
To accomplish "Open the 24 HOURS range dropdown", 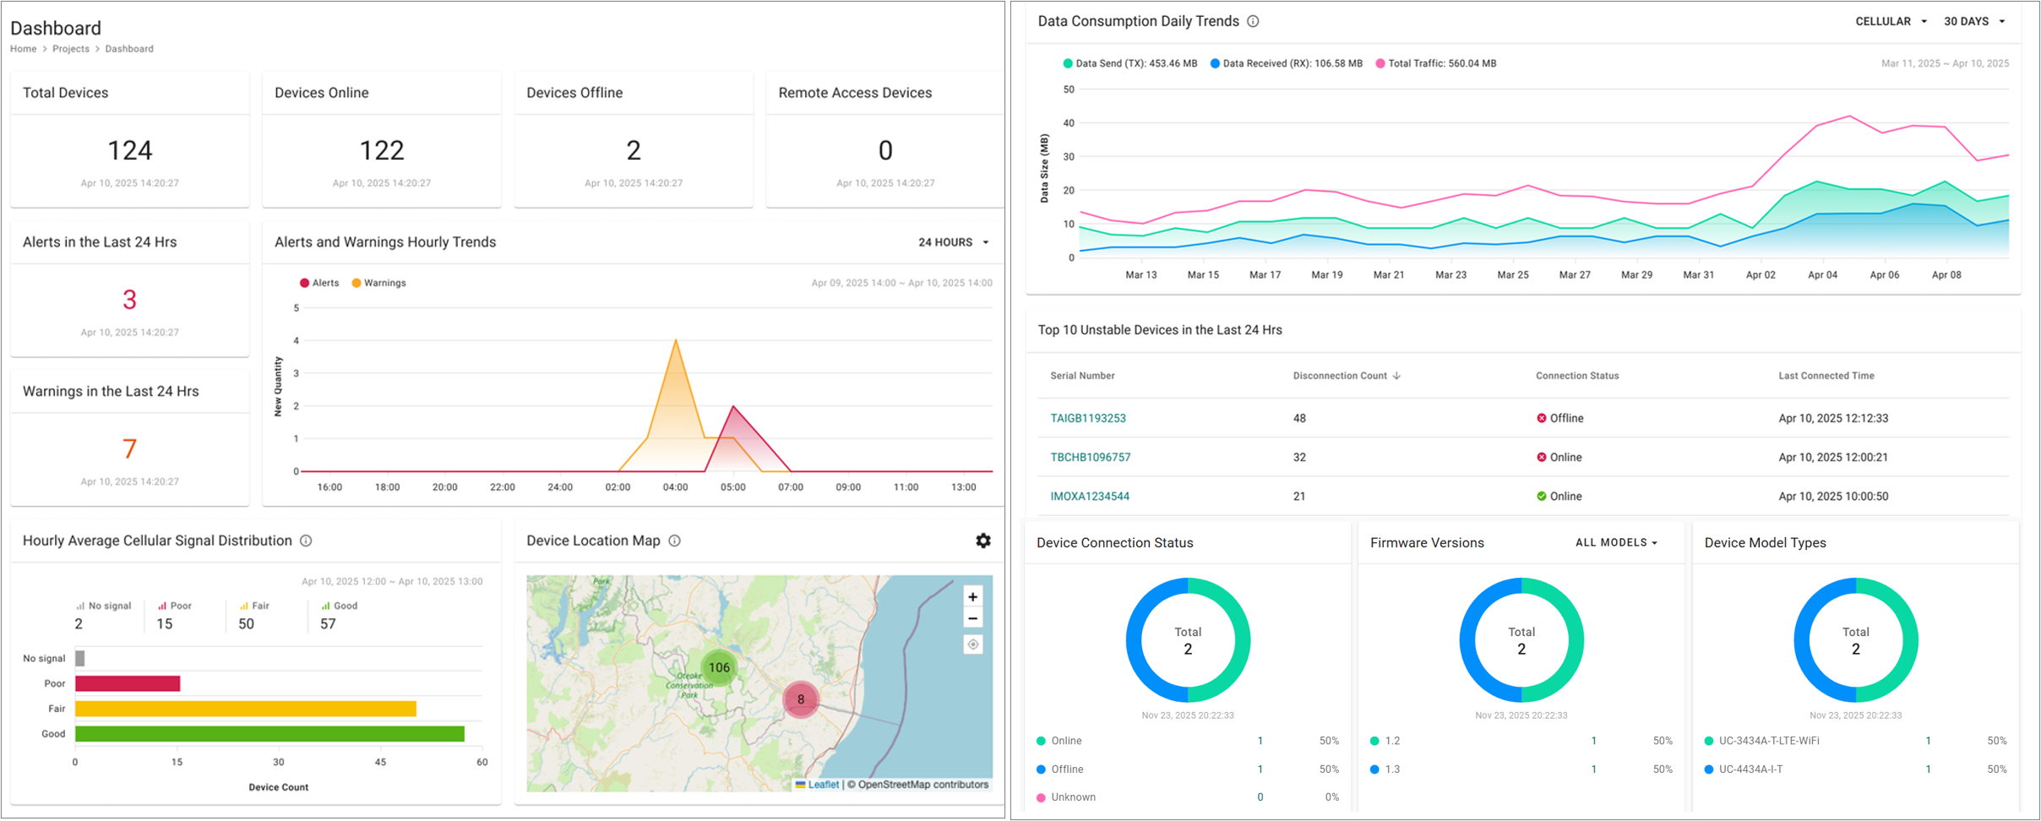I will [x=953, y=242].
